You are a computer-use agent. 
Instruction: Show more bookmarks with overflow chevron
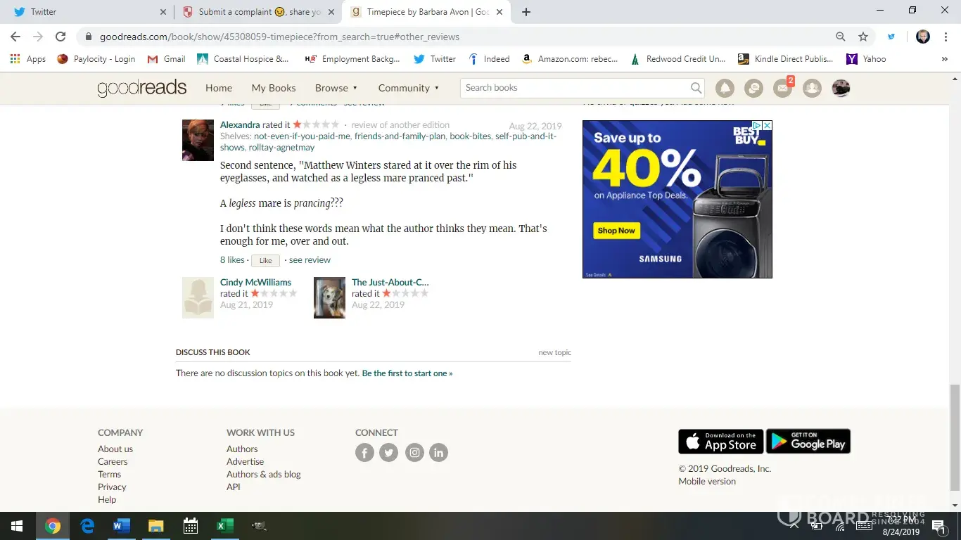tap(944, 59)
